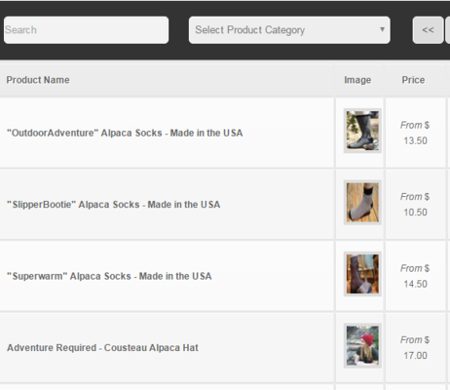Click the dropdown arrow of the category selector
This screenshot has width=450, height=390.
click(382, 29)
